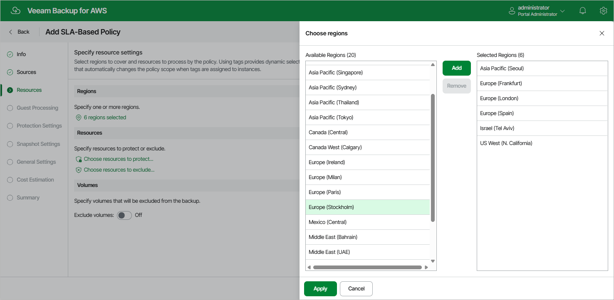The width and height of the screenshot is (614, 300).
Task: Click the Add button
Action: pyautogui.click(x=456, y=68)
